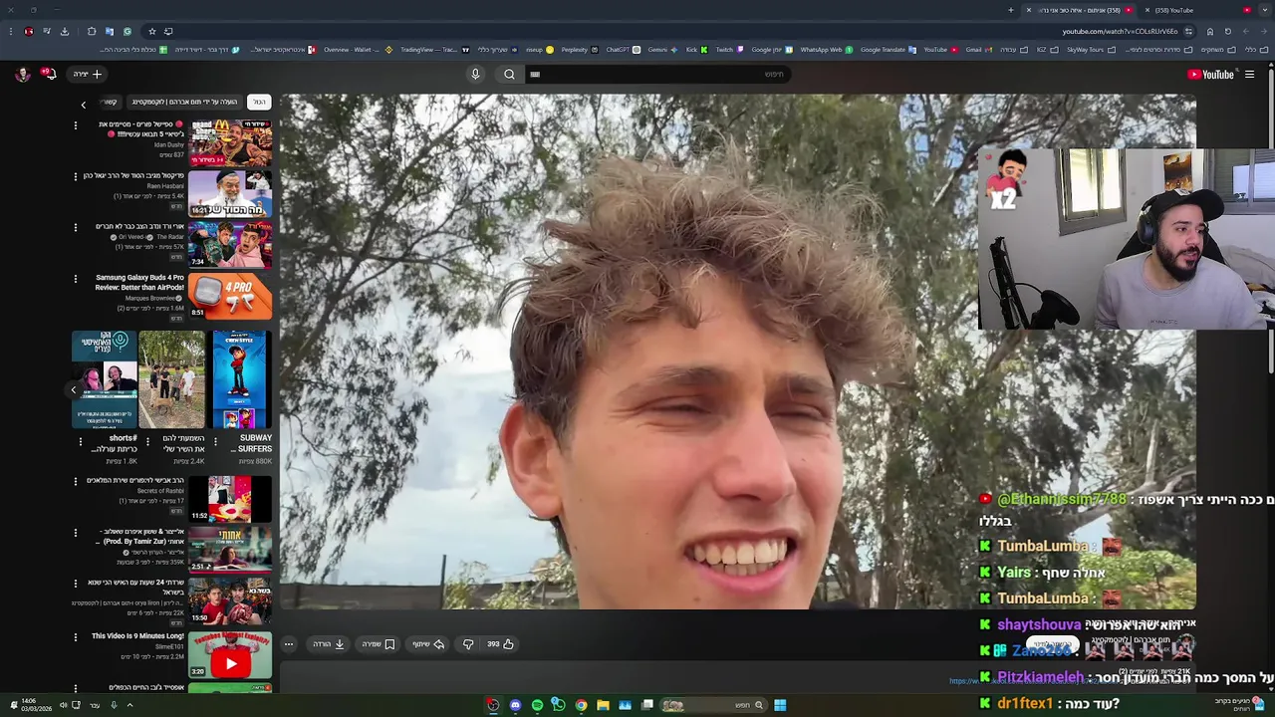Select the 'הועלה על ידי תום אברהם' chip

[185, 102]
